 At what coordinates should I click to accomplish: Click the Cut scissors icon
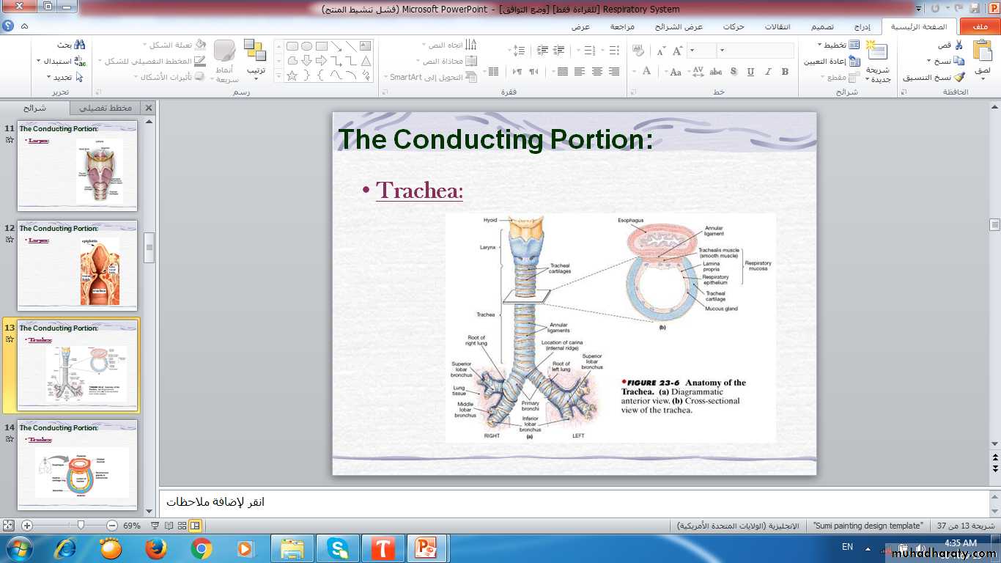pyautogui.click(x=959, y=45)
